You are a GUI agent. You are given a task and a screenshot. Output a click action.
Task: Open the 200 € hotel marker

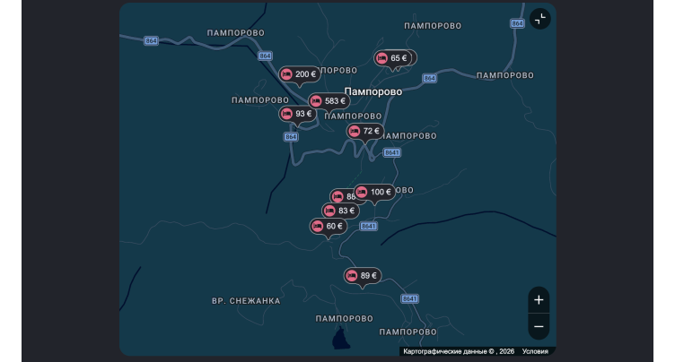point(300,74)
